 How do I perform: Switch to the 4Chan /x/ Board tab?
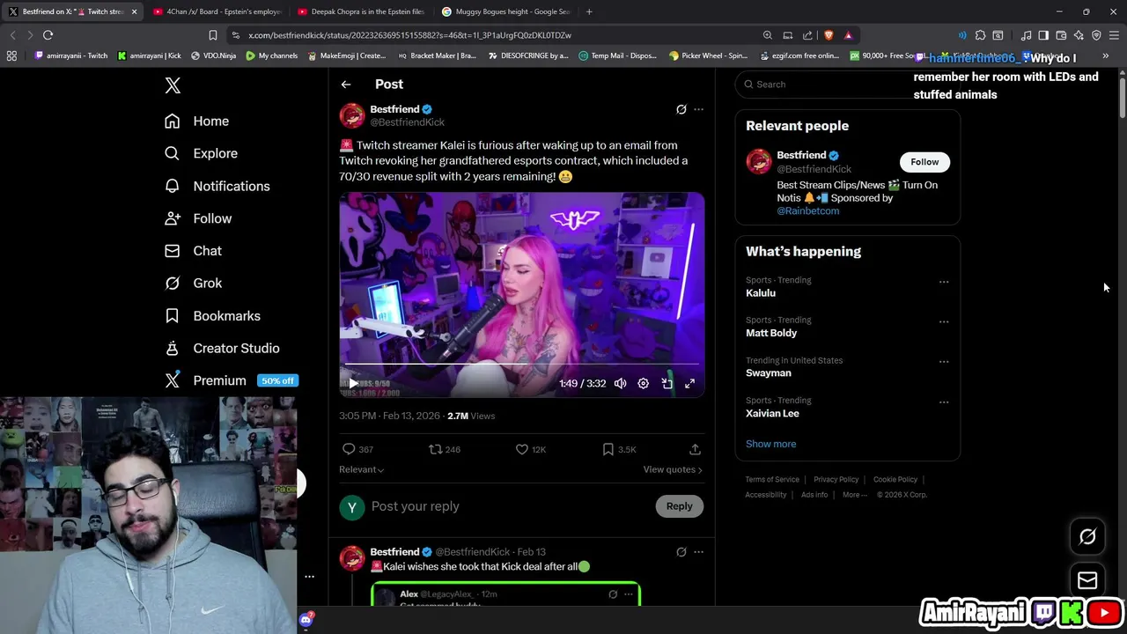click(x=217, y=11)
